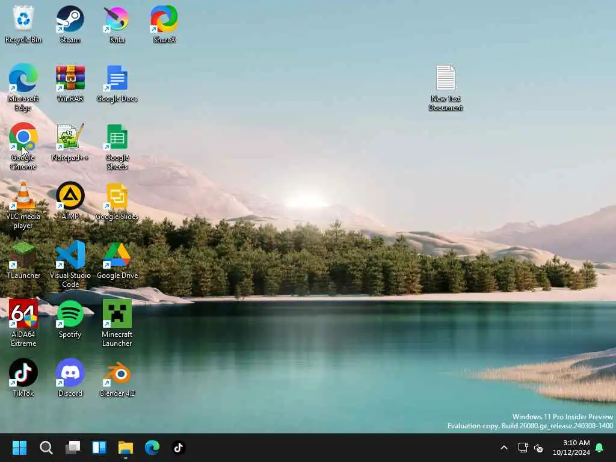Open notifications via the bell icon
This screenshot has height=462, width=616.
[600, 448]
